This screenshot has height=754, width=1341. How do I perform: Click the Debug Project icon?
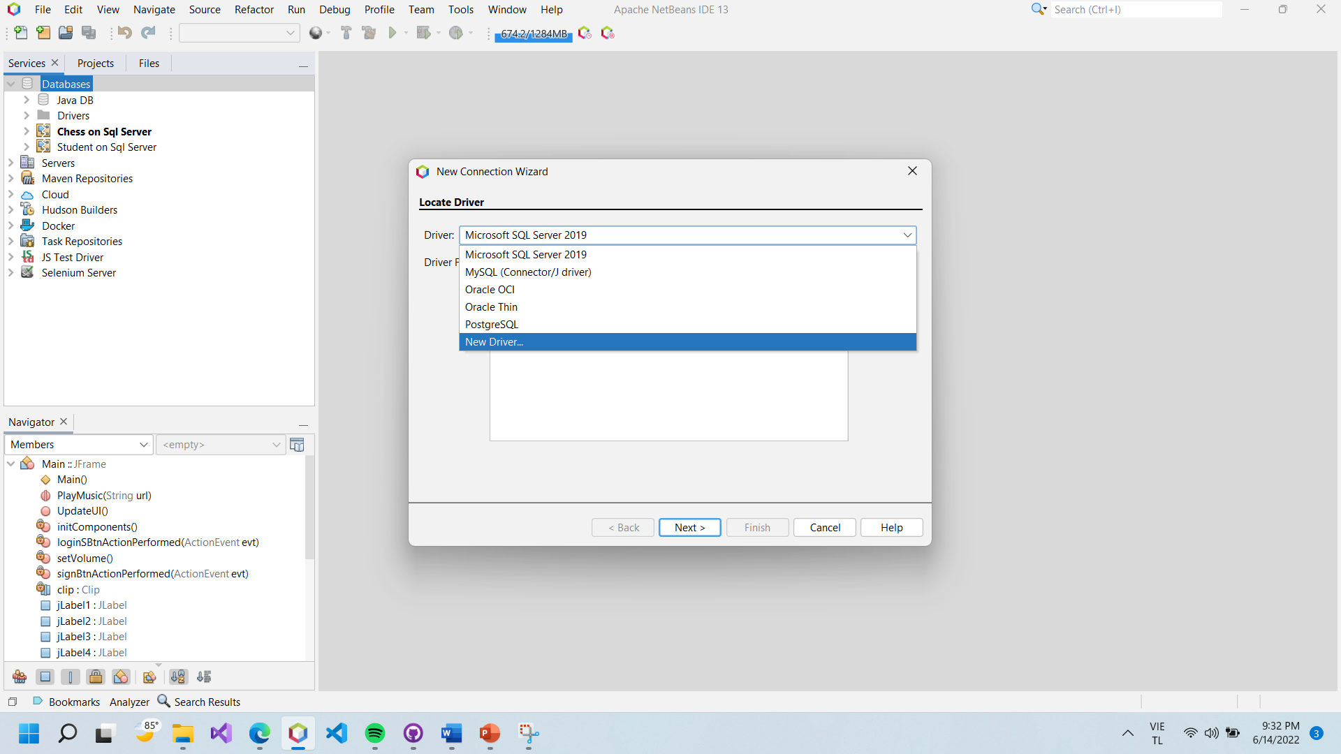tap(423, 33)
